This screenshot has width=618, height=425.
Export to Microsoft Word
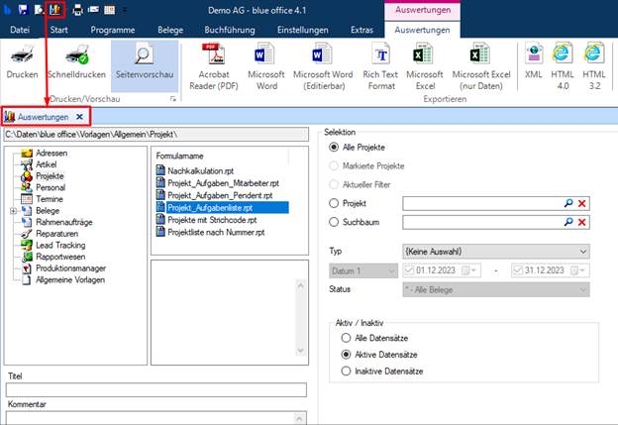(266, 66)
